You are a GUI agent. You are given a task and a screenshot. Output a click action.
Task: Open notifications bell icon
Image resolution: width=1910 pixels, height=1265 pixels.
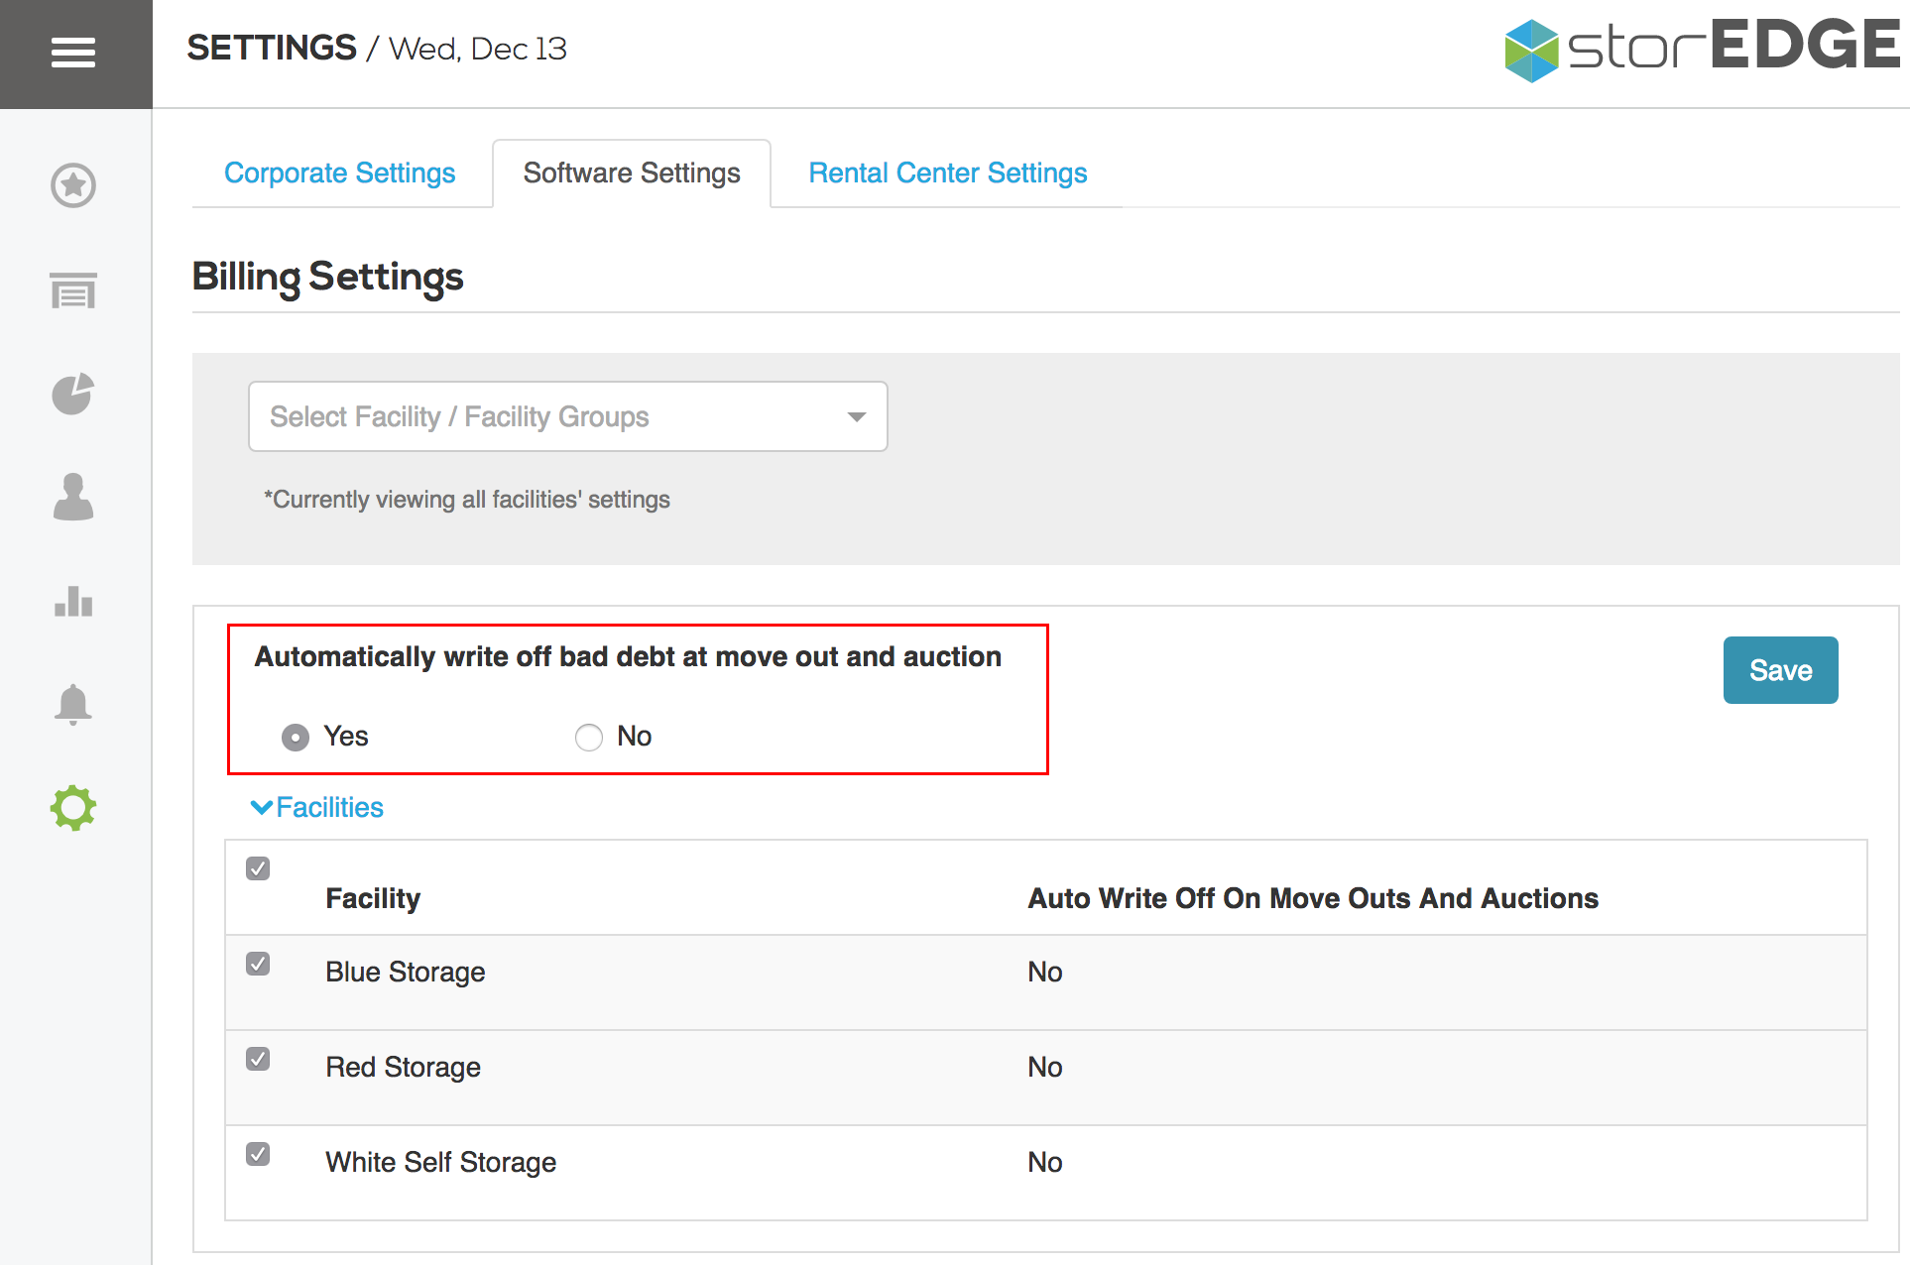tap(73, 705)
